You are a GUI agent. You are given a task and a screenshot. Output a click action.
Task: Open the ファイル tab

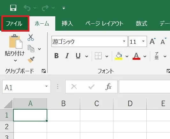(x=15, y=24)
